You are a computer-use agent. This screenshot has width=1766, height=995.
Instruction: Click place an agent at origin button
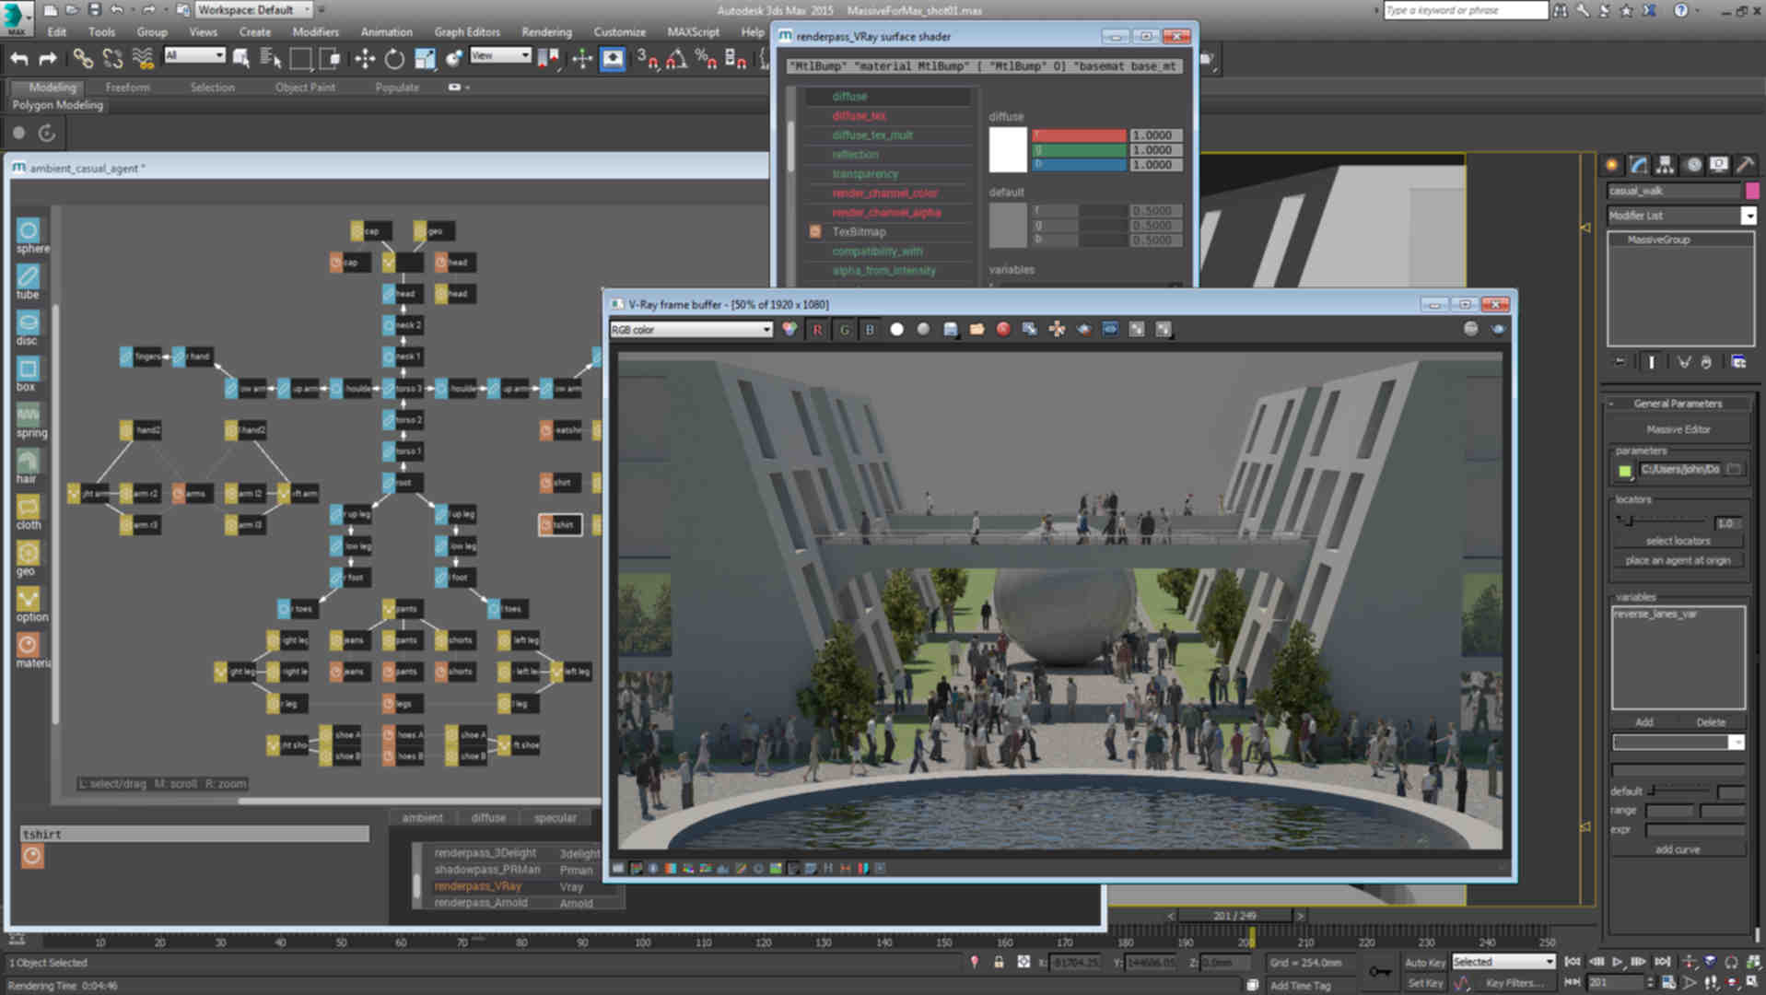1678,560
